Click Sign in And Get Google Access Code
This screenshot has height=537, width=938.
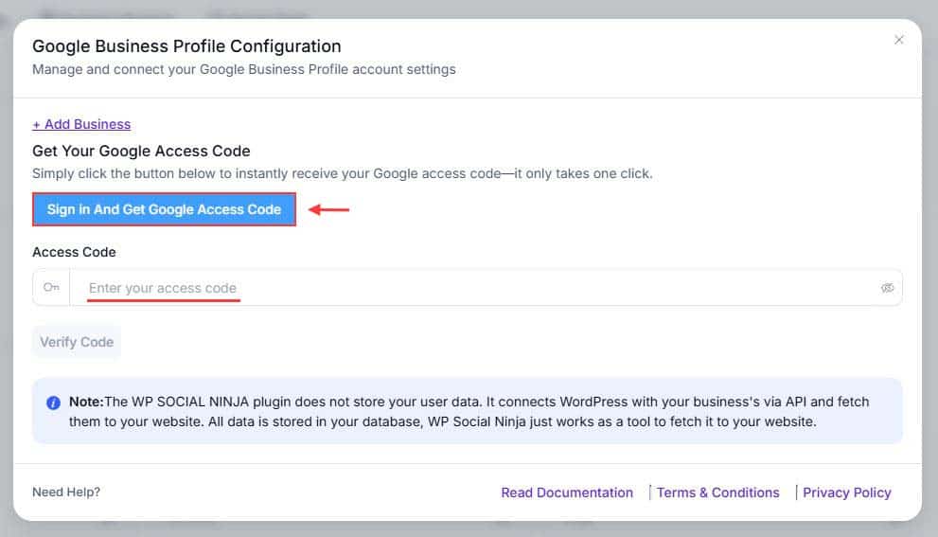pos(164,209)
